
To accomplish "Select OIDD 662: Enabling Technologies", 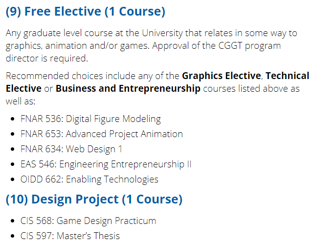I will pyautogui.click(x=90, y=180).
